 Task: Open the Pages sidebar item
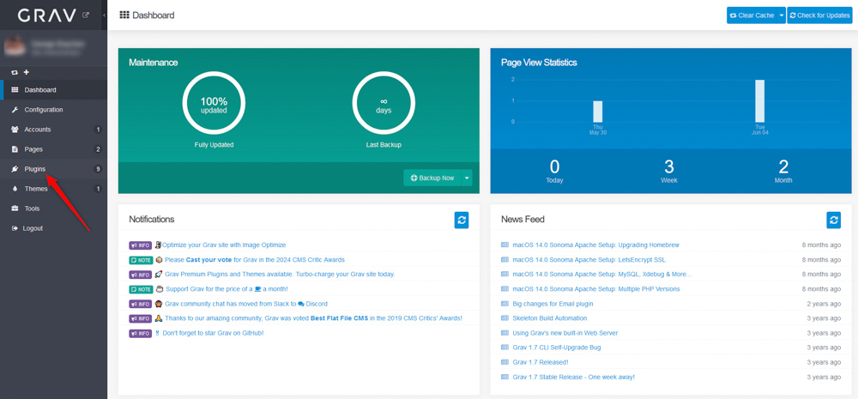(x=53, y=149)
